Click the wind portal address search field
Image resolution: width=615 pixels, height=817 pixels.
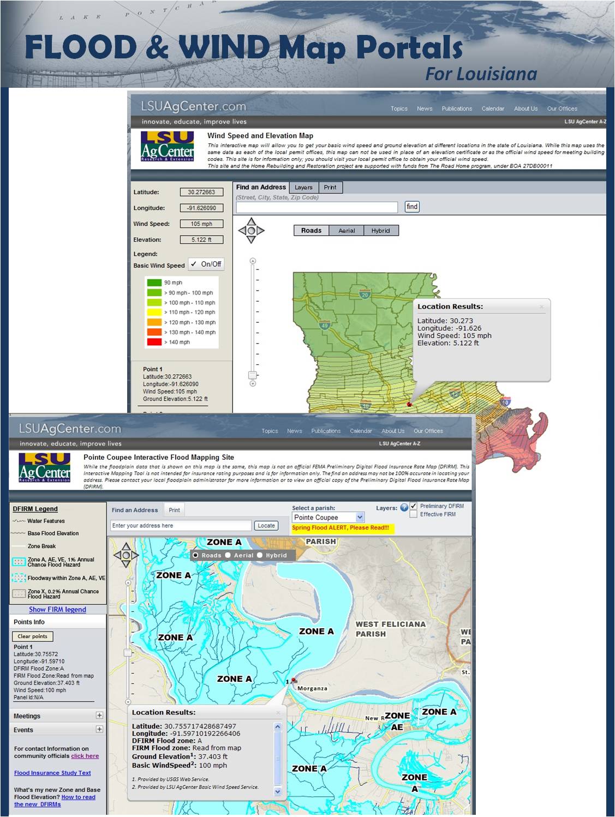[x=317, y=207]
